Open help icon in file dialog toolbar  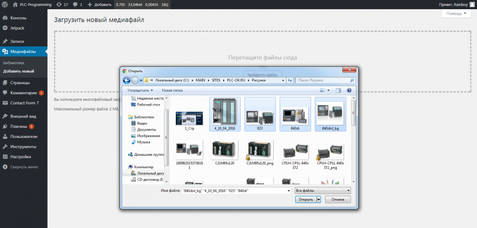click(349, 91)
